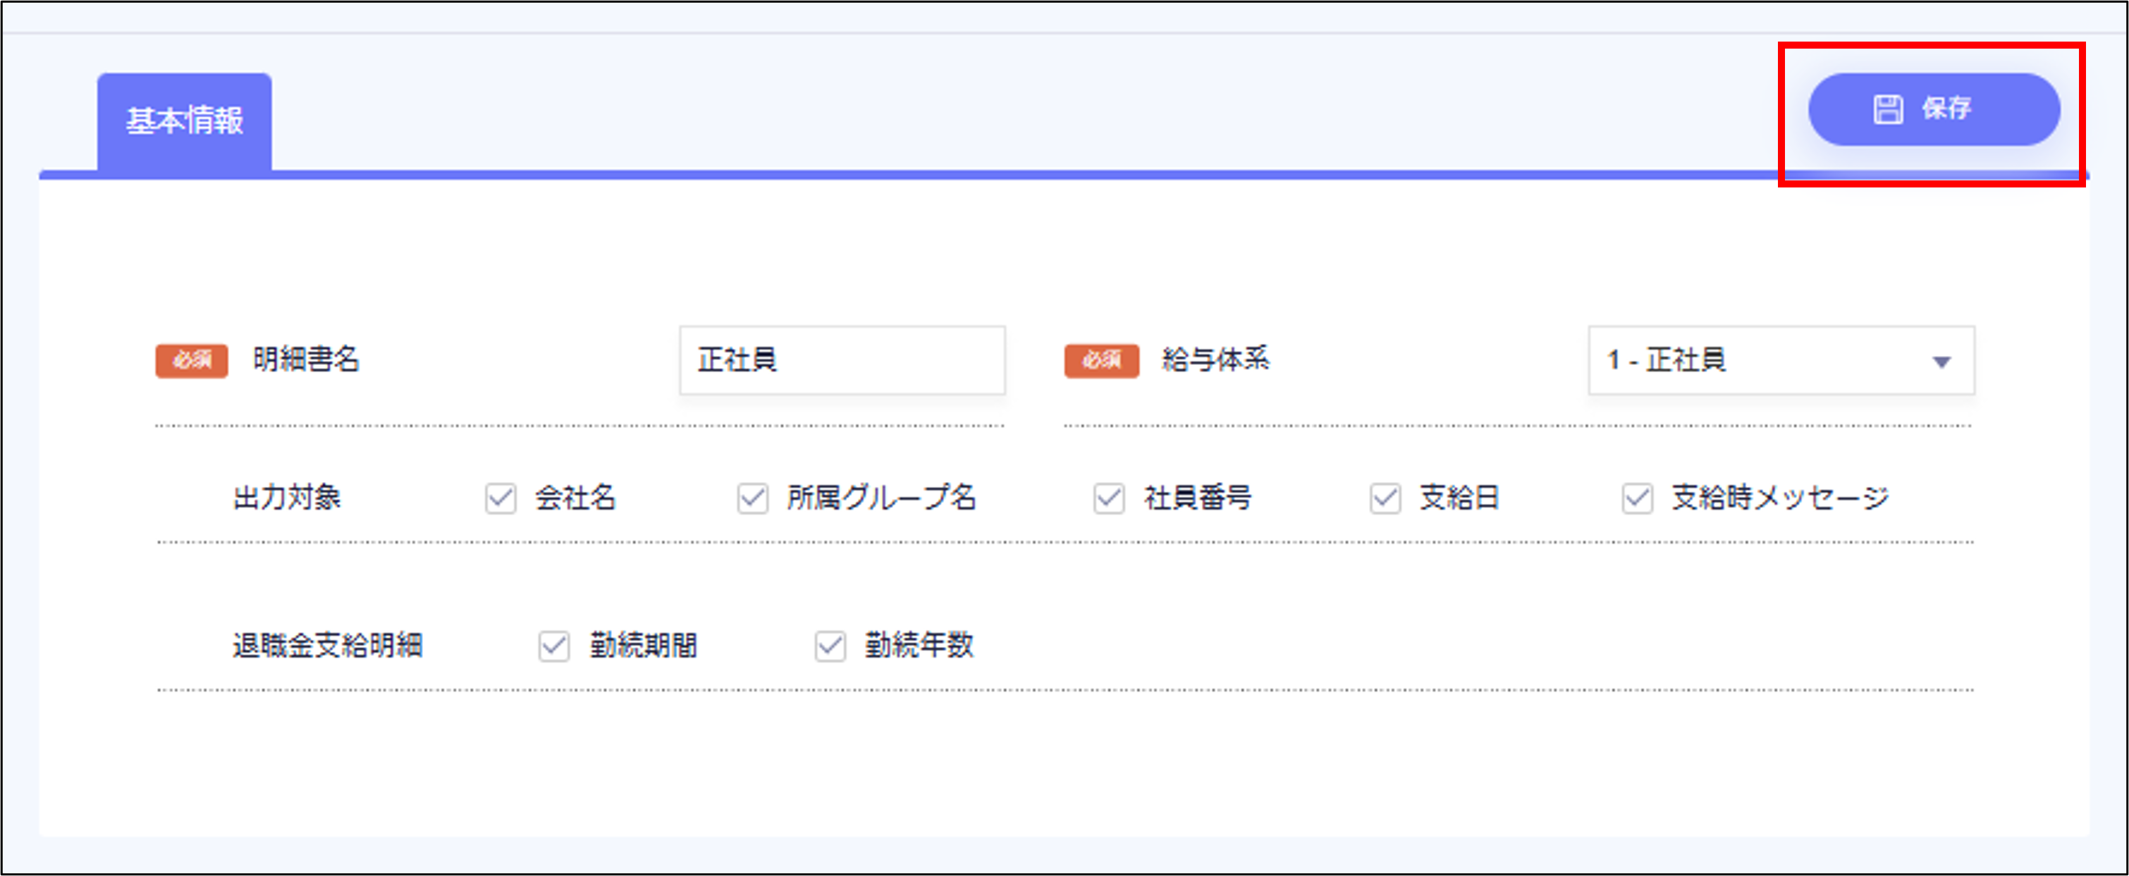Image resolution: width=2129 pixels, height=876 pixels.
Task: Uncheck the 勤続期間 checkbox
Action: 553,646
